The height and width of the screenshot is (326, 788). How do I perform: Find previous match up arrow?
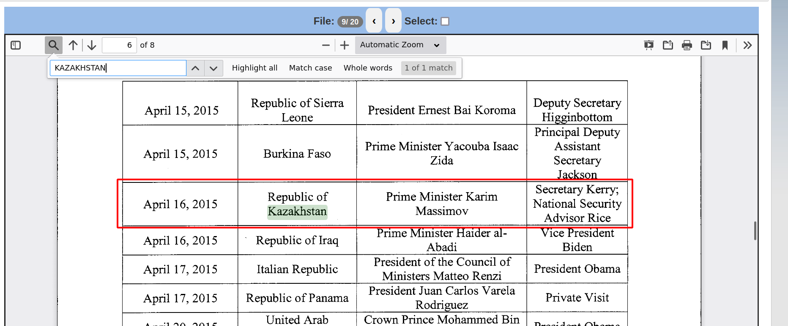(x=195, y=68)
